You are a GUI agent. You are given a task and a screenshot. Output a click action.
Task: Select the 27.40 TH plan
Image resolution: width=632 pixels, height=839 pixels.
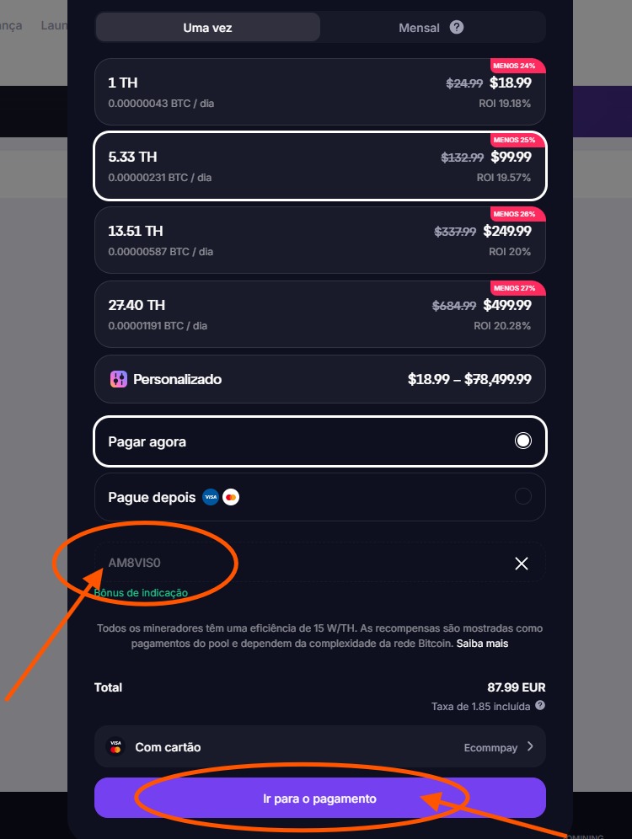pos(320,313)
